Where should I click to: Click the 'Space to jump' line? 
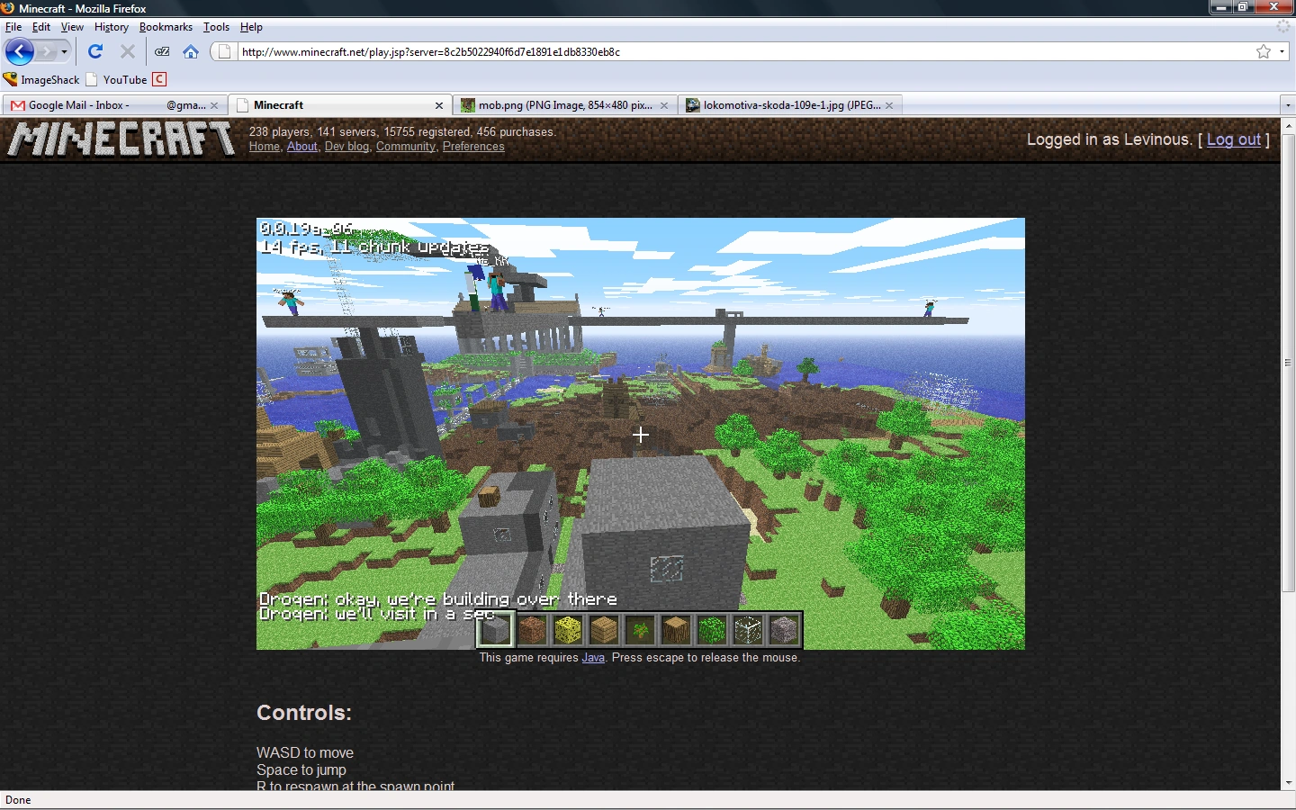[301, 769]
